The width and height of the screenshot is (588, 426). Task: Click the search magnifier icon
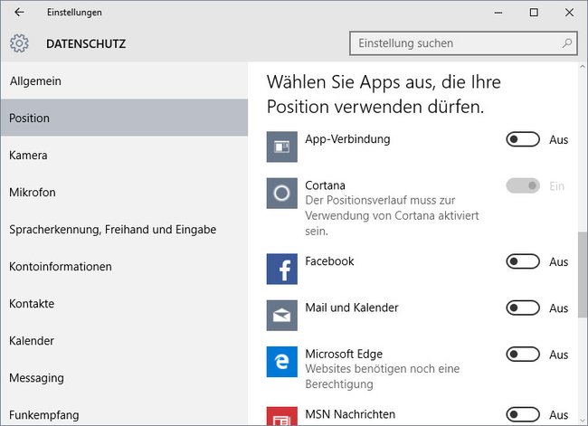point(566,43)
